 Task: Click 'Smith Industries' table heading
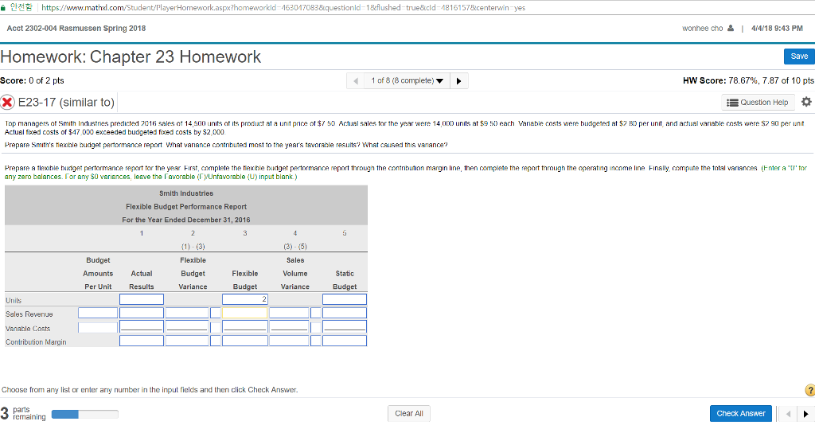click(186, 193)
